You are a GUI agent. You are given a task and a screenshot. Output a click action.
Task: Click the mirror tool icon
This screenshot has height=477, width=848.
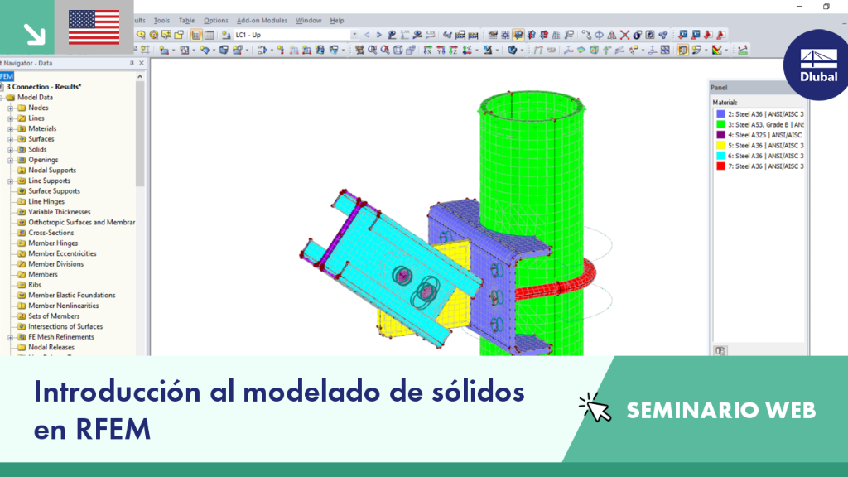(612, 35)
